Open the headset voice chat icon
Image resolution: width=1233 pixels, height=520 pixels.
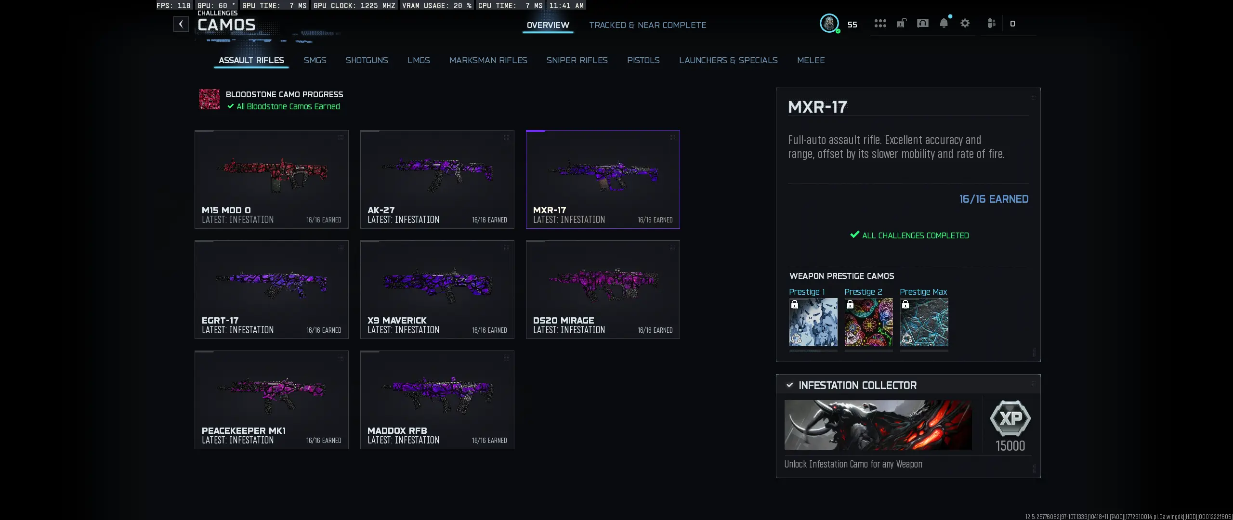pos(922,23)
